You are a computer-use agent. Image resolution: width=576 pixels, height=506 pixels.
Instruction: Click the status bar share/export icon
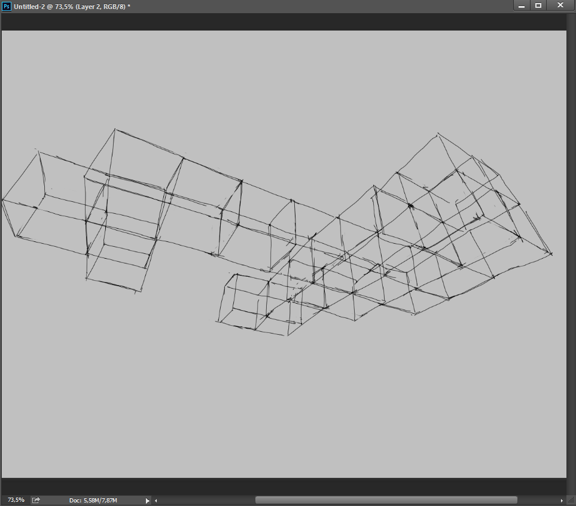click(x=36, y=499)
